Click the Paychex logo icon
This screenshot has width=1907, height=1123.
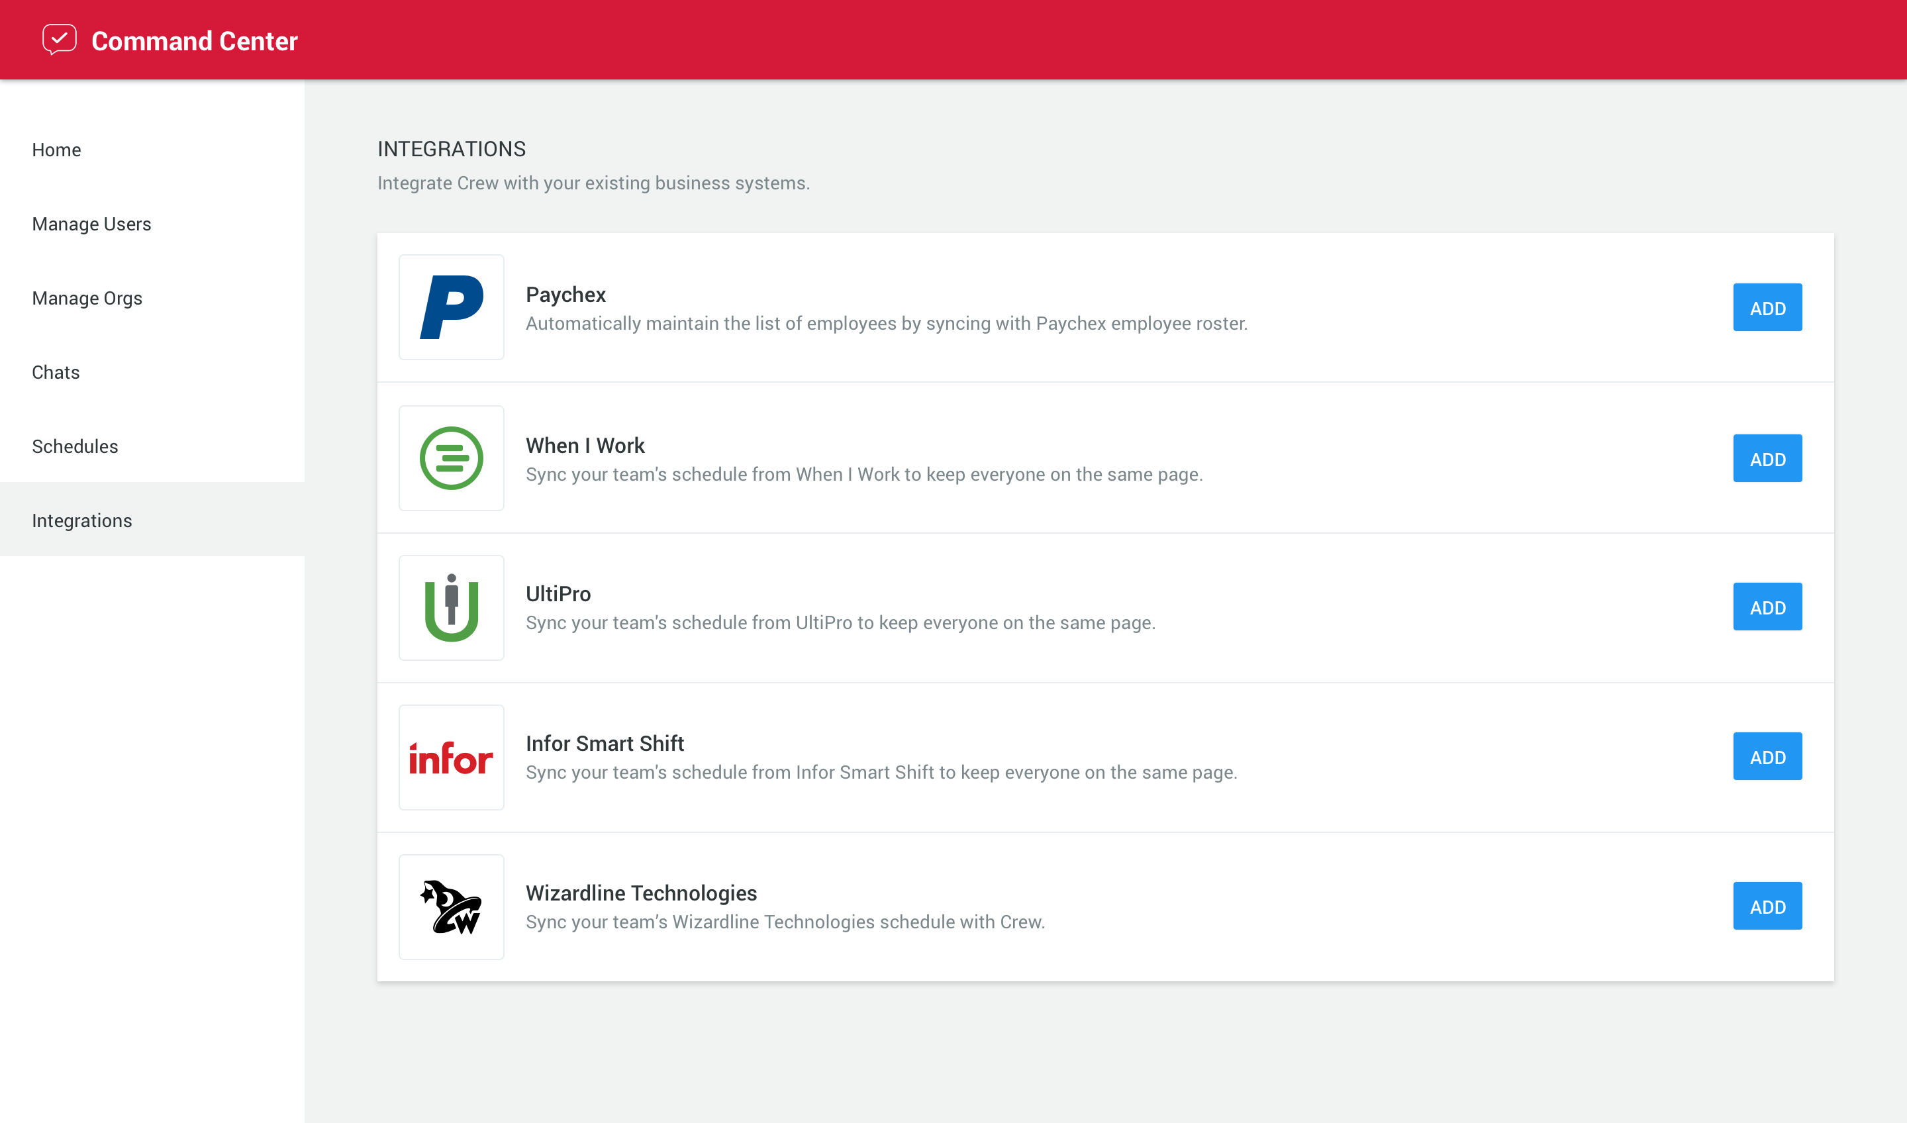[452, 307]
